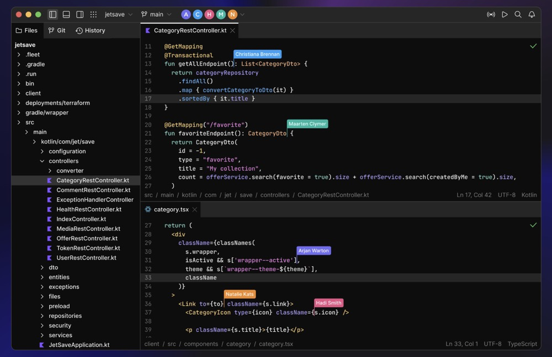This screenshot has height=357, width=552.
Task: Click the Kotlin language status label
Action: [x=529, y=195]
